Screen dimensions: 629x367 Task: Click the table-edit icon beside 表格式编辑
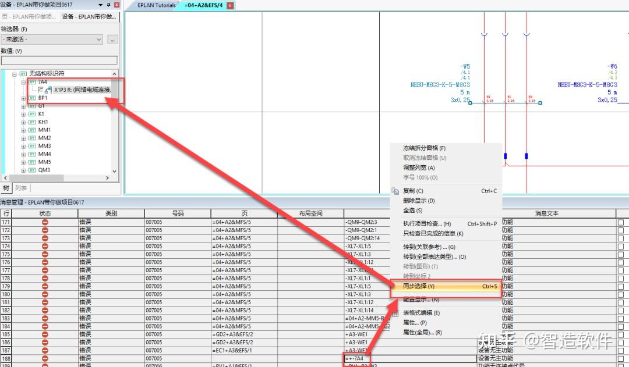[x=395, y=313]
